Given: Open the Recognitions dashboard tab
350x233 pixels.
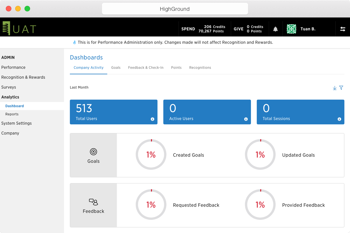Looking at the screenshot, I should pyautogui.click(x=200, y=68).
